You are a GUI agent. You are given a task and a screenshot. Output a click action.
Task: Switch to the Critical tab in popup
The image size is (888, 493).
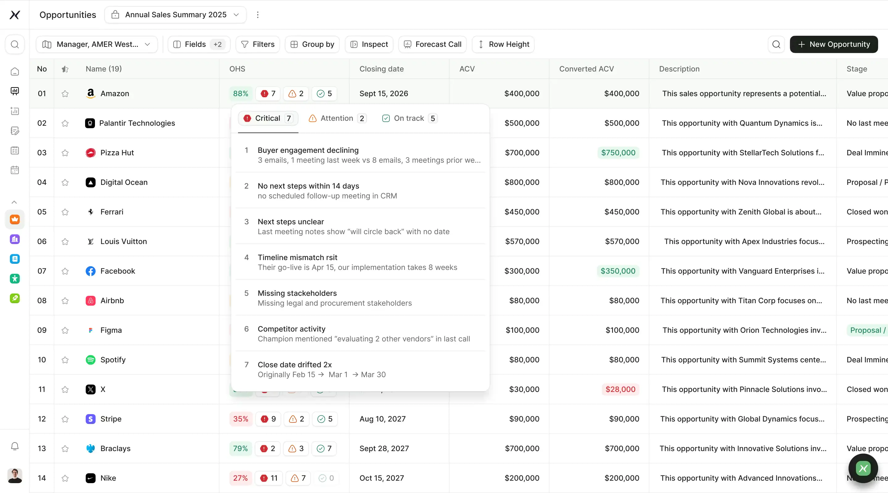[268, 119]
